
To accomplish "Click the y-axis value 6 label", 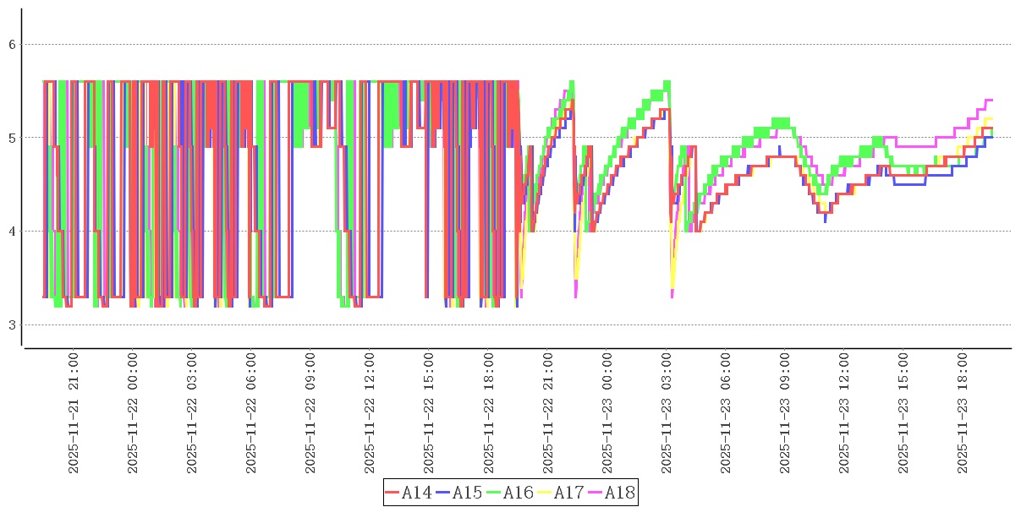I will [13, 44].
